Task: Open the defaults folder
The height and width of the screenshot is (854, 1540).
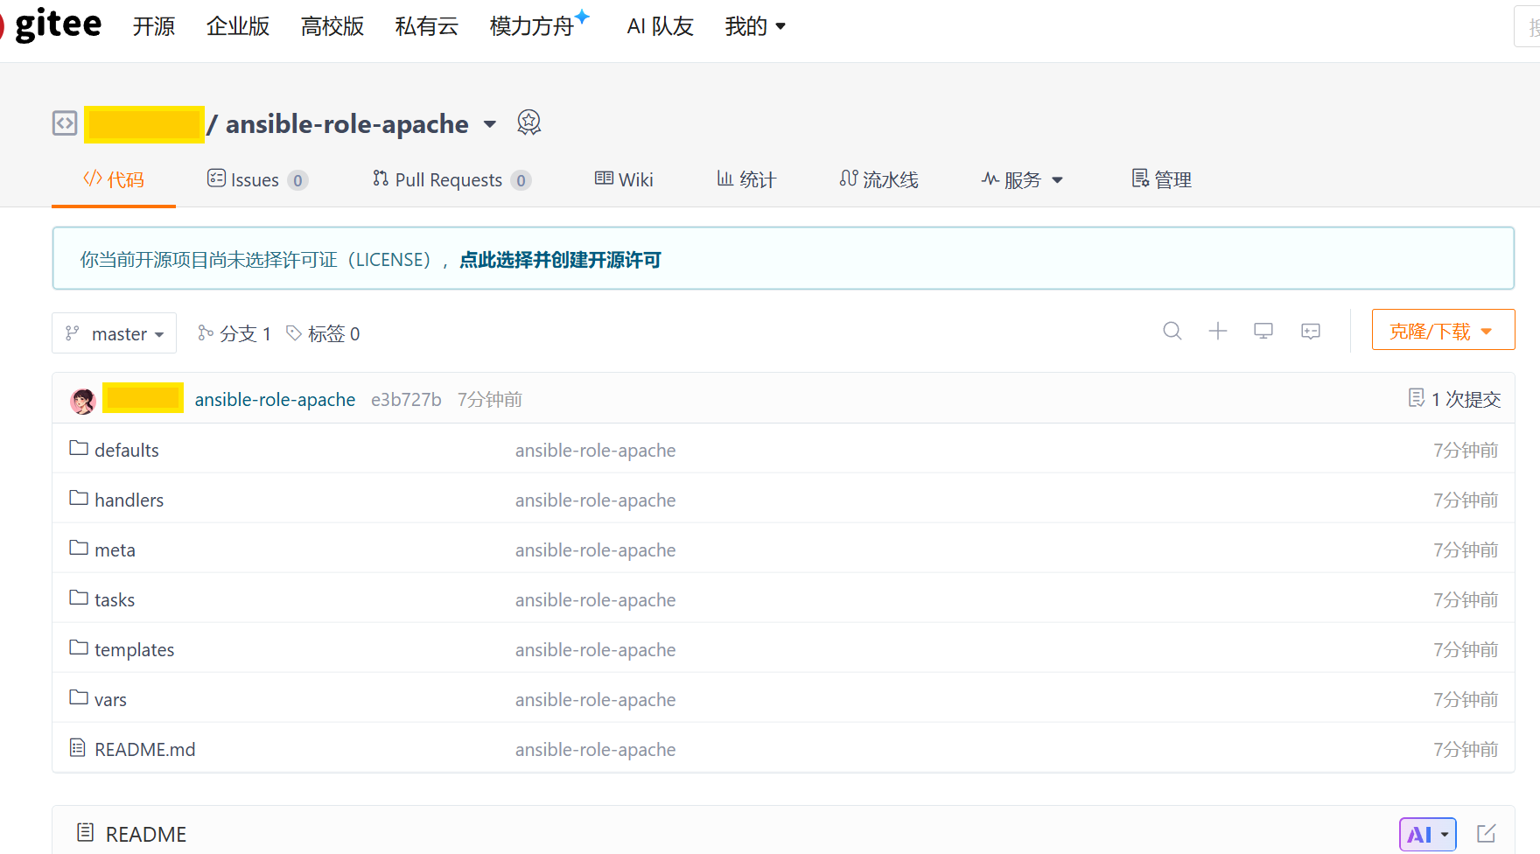Action: coord(127,450)
